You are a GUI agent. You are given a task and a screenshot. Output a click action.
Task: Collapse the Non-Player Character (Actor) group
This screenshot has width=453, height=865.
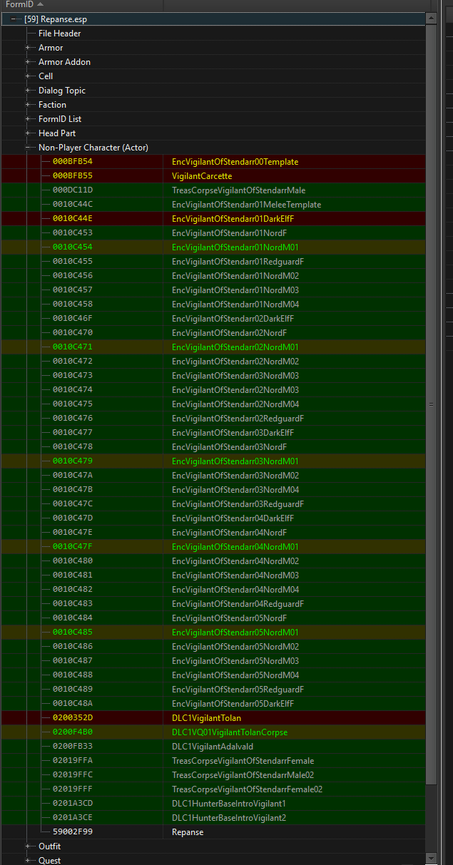click(x=29, y=148)
